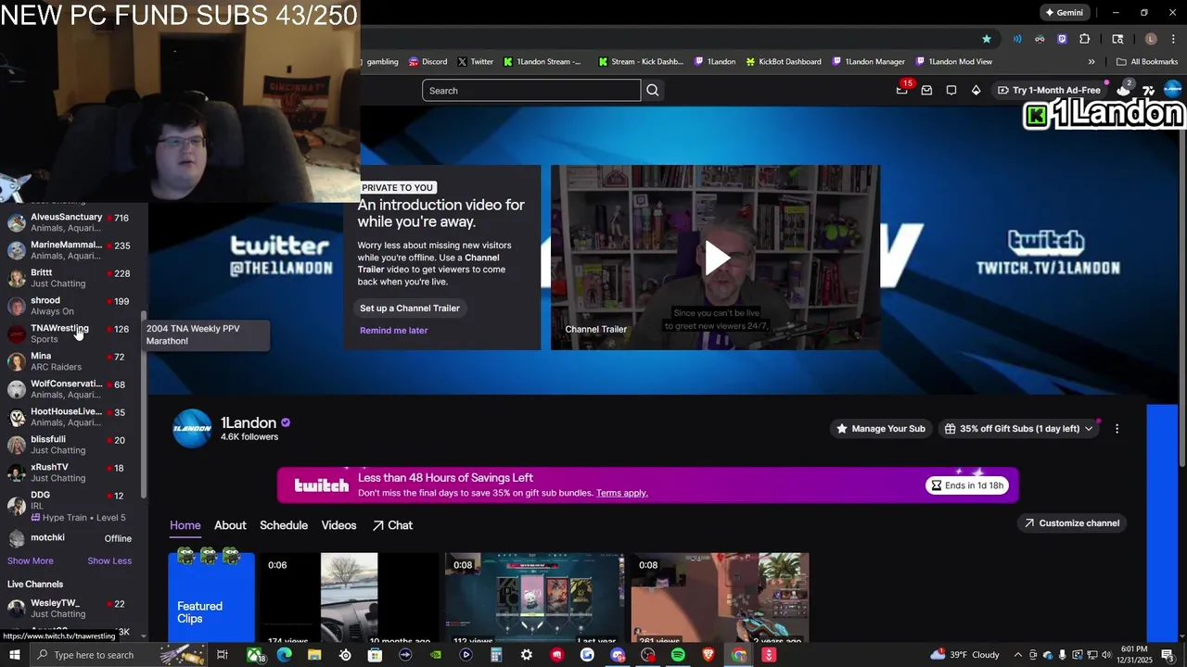Open Task View on the taskbar
1187x667 pixels.
[223, 655]
